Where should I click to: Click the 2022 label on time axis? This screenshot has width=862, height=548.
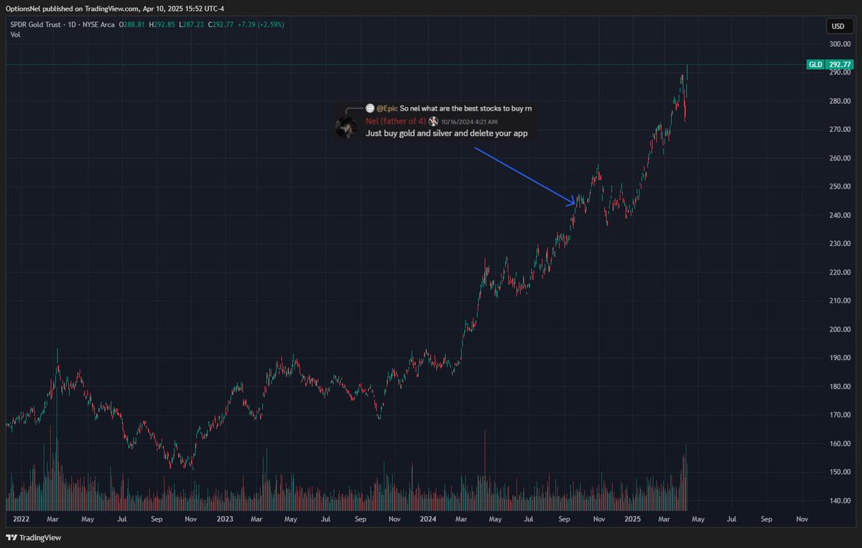(22, 518)
